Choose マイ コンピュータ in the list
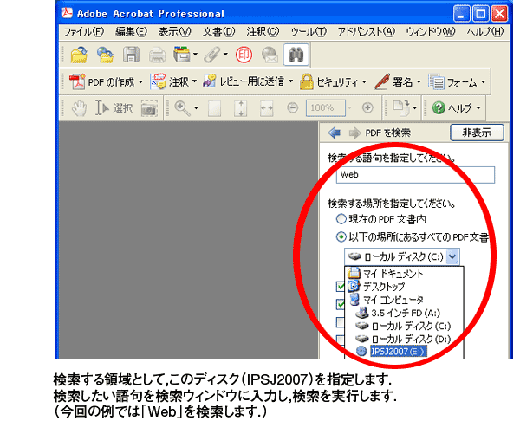This screenshot has height=421, width=520. [404, 300]
